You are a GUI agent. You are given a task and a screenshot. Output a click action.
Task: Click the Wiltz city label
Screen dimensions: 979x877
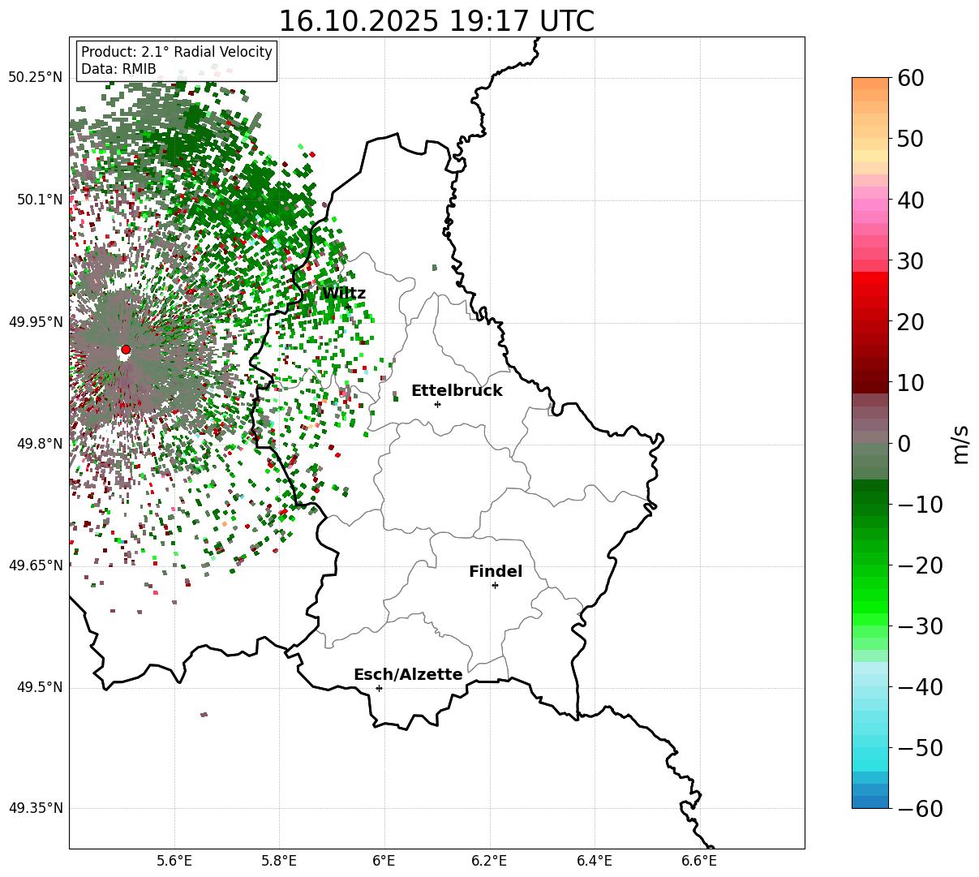[x=343, y=294]
